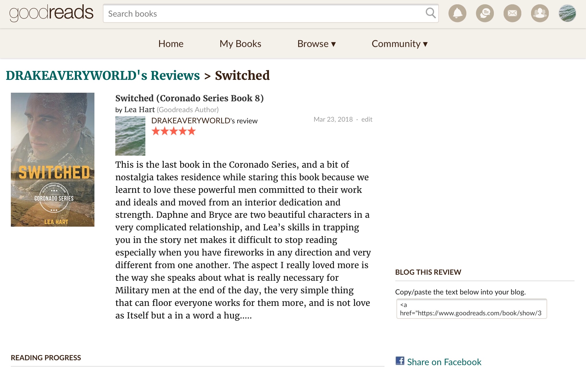Open the group discussions icon

click(x=485, y=13)
